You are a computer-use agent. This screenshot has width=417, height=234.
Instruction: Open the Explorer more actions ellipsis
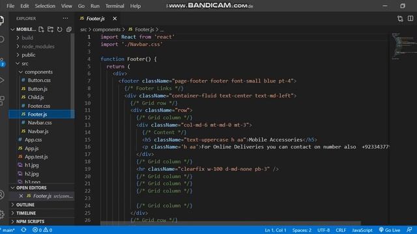click(x=65, y=18)
